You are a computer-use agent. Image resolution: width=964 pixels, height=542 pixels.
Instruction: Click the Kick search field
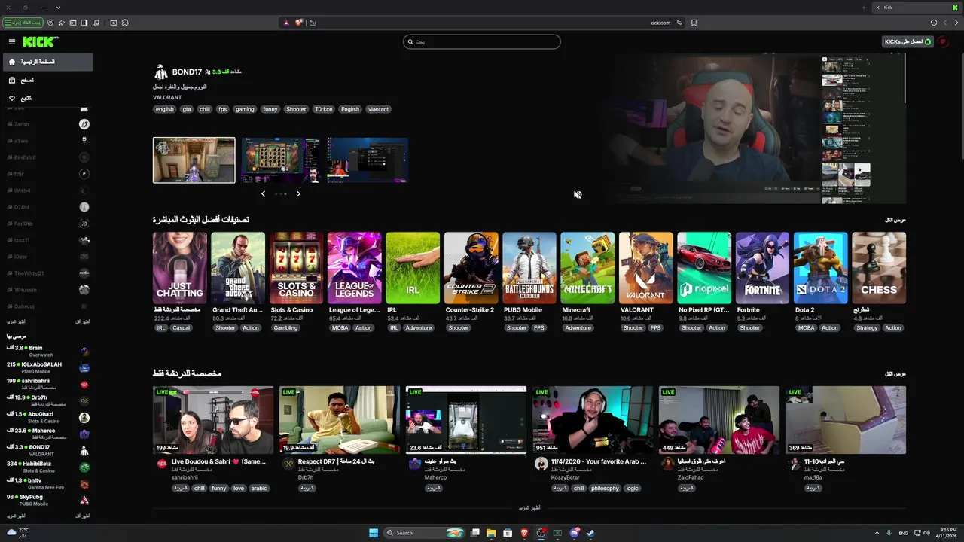[x=482, y=41]
